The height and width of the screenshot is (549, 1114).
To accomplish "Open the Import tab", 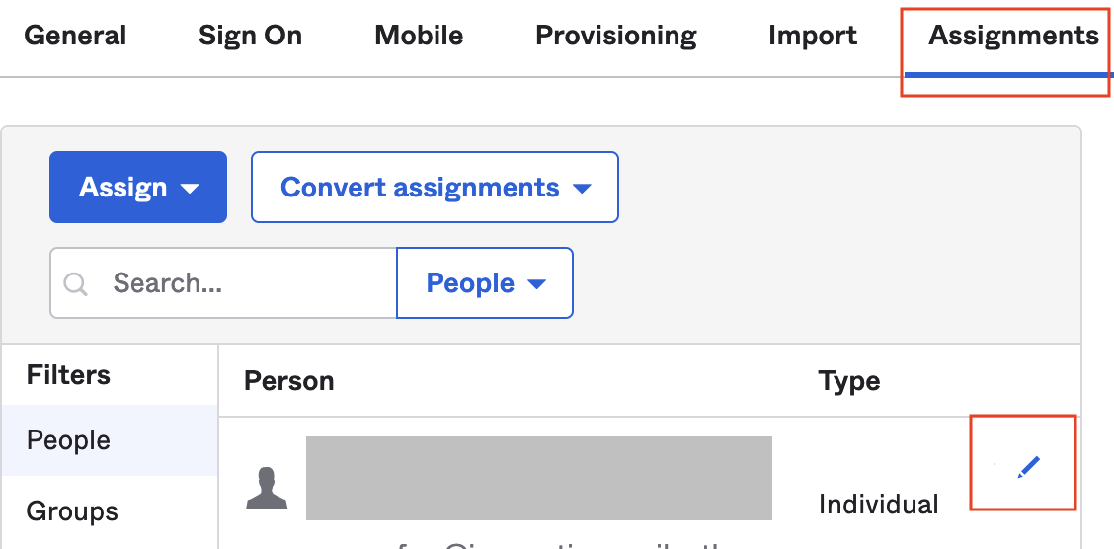I will [813, 37].
